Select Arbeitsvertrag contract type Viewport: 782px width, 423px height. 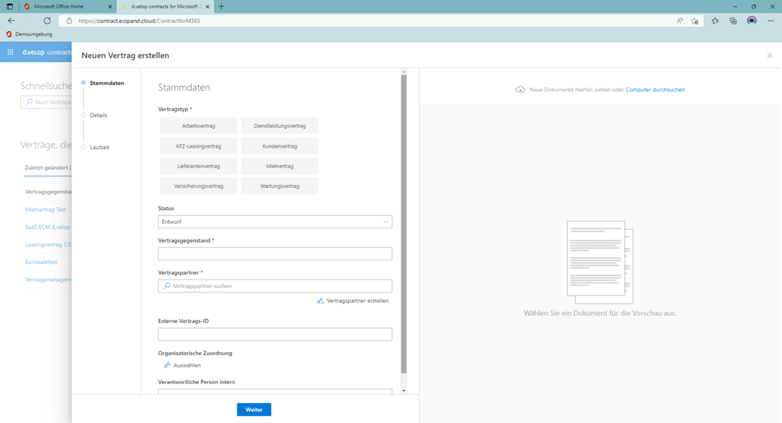[199, 126]
